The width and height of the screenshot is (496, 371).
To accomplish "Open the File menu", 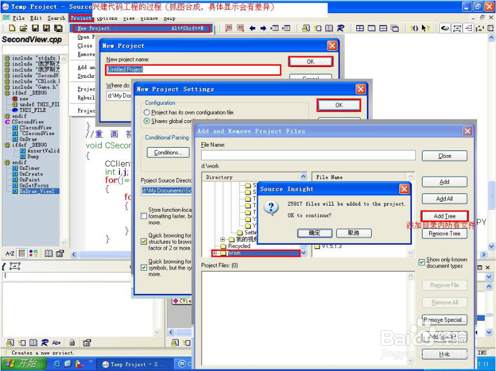I will (x=18, y=18).
